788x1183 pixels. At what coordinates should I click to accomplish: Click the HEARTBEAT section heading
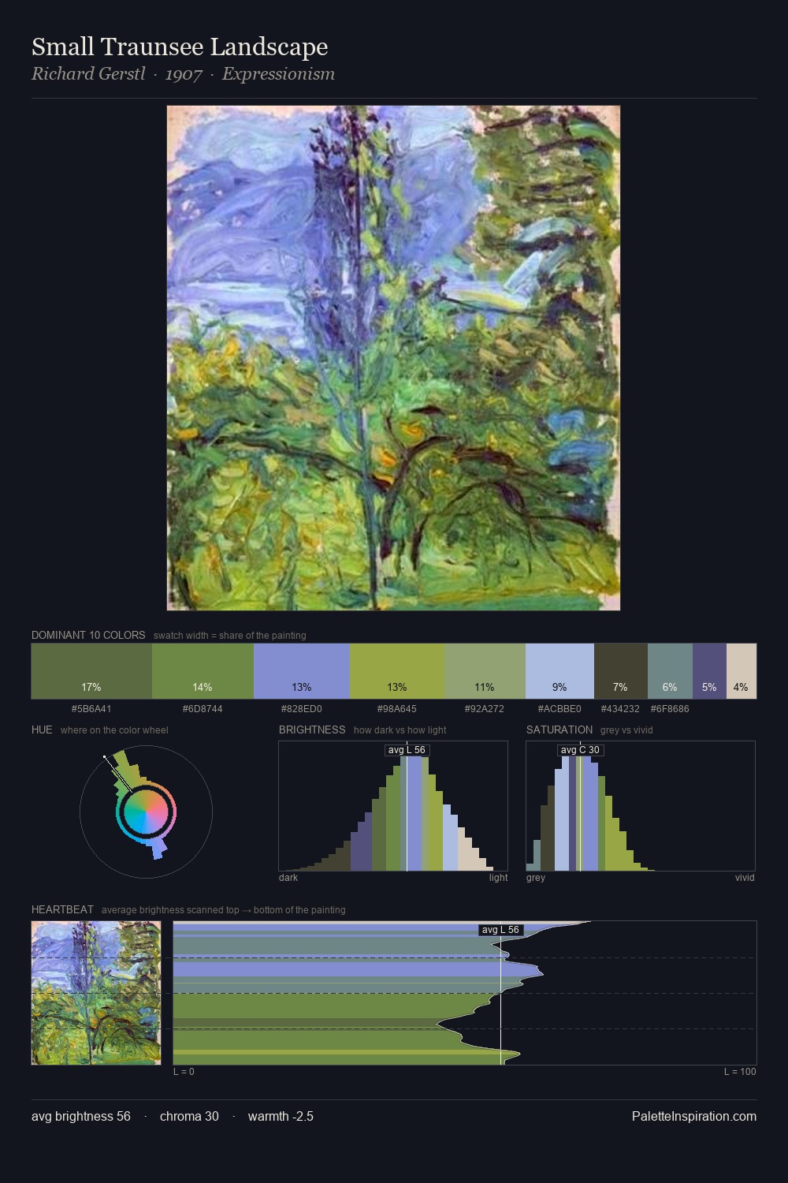pos(62,909)
